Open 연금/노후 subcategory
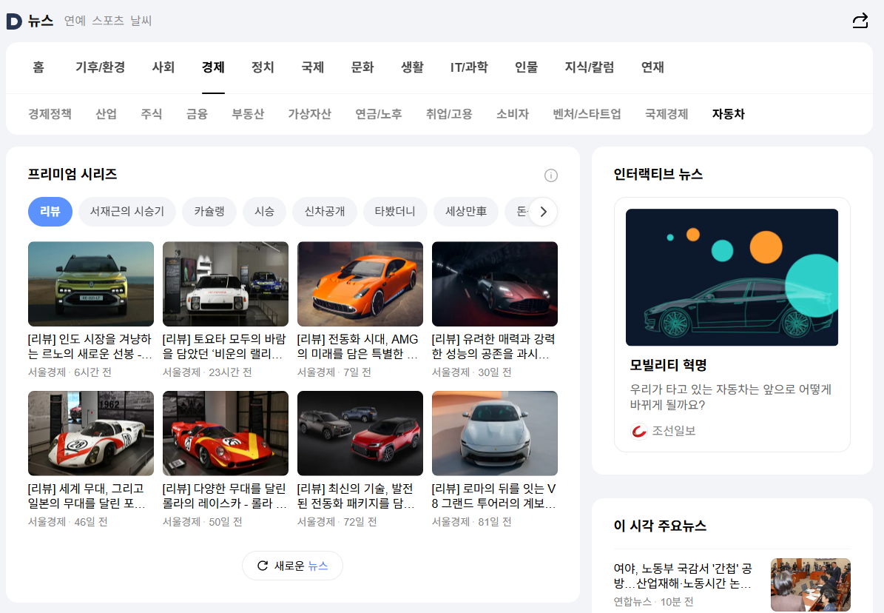Image resolution: width=884 pixels, height=613 pixels. (x=379, y=114)
